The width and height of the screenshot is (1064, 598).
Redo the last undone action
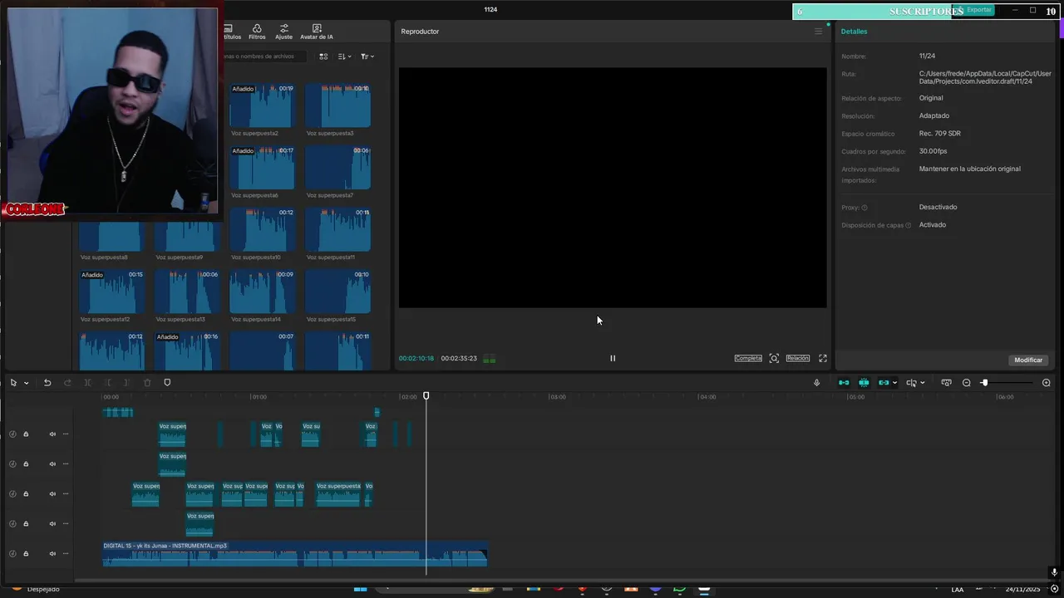[x=67, y=383]
